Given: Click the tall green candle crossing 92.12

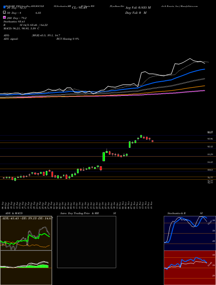Looking at the screenshot, I should click(130, 145).
